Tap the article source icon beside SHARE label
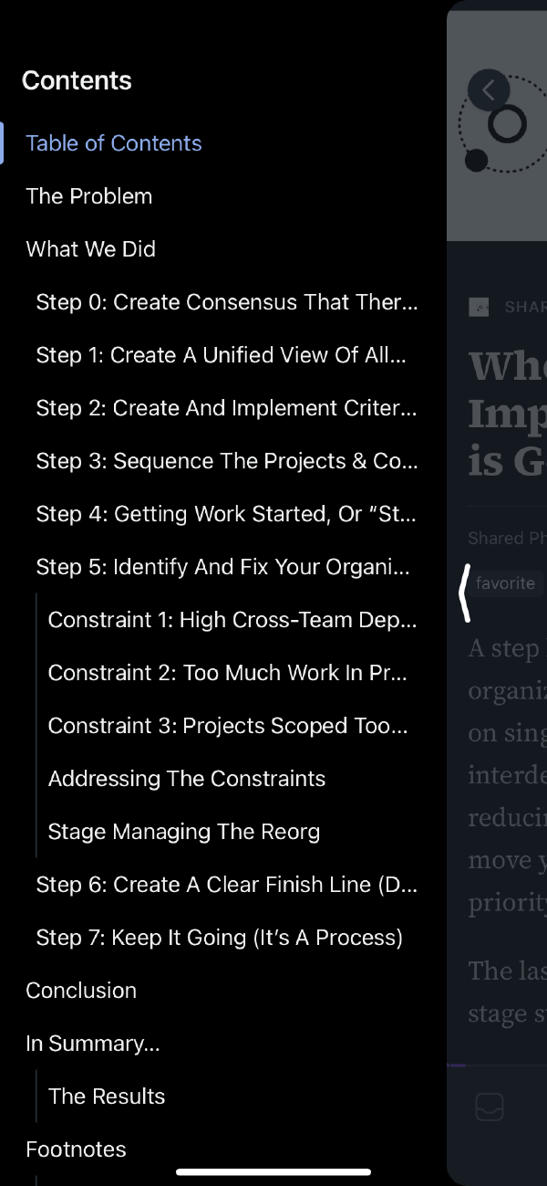This screenshot has height=1186, width=547. pyautogui.click(x=480, y=307)
